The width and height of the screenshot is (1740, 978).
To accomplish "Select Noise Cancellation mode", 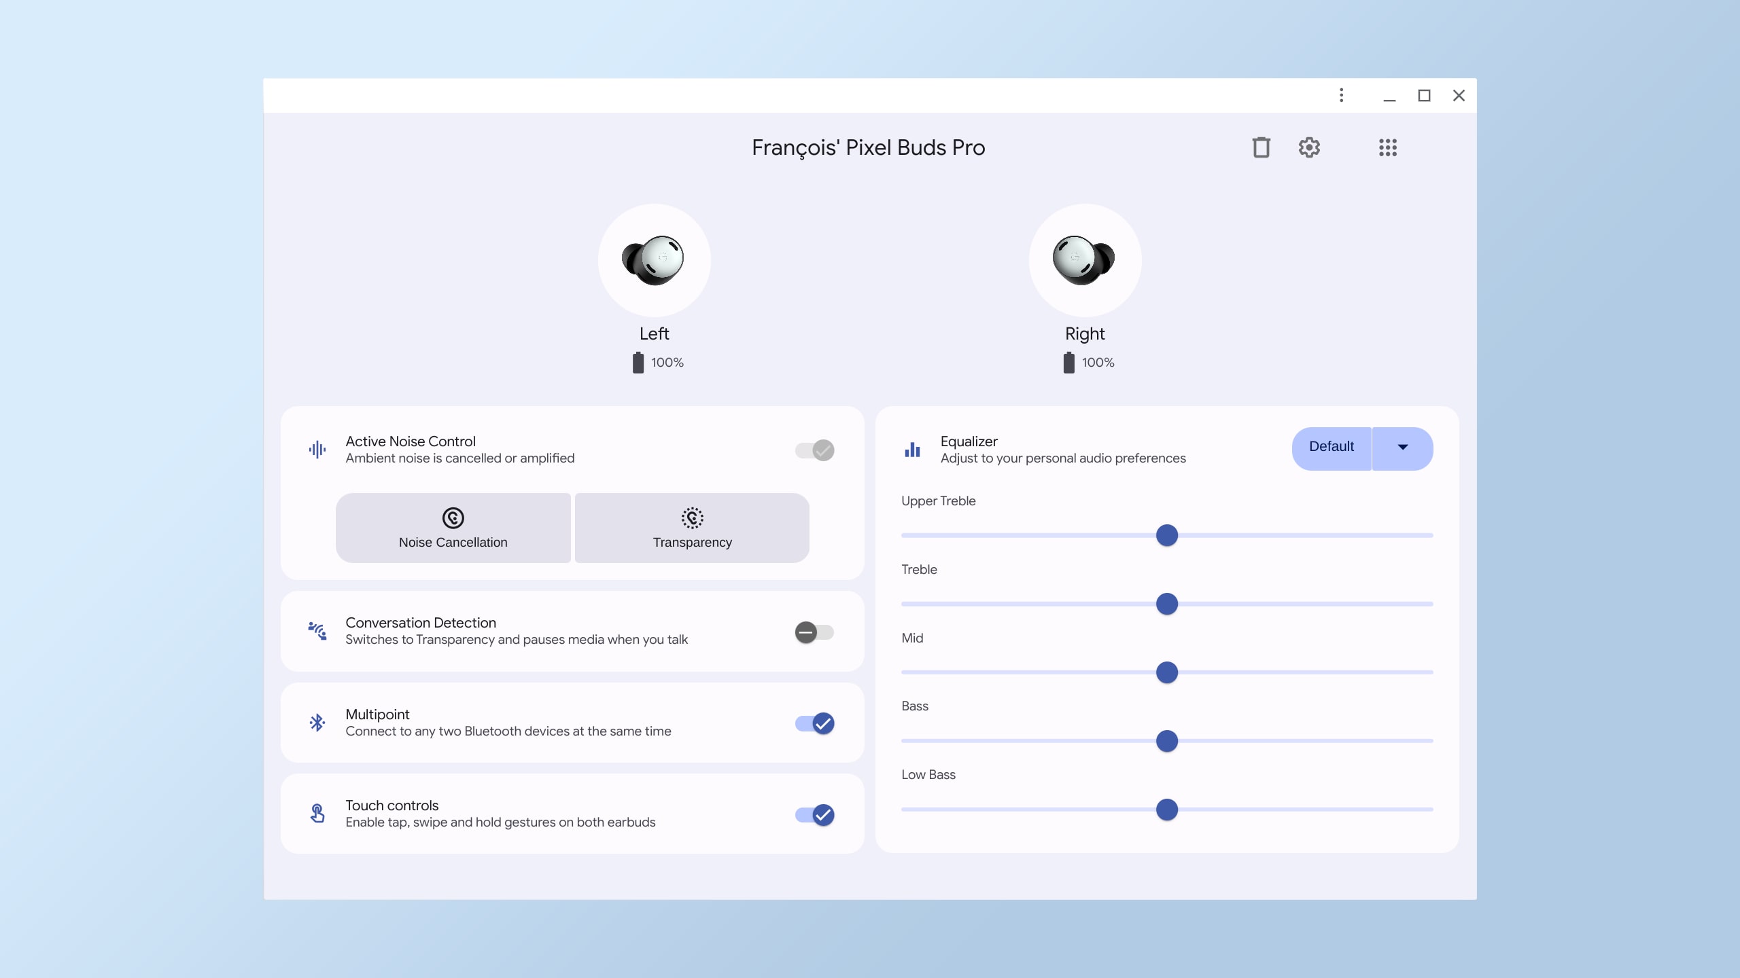I will tap(453, 528).
